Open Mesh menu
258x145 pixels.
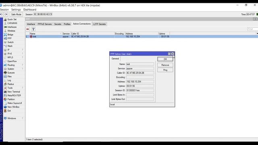coord(10,46)
